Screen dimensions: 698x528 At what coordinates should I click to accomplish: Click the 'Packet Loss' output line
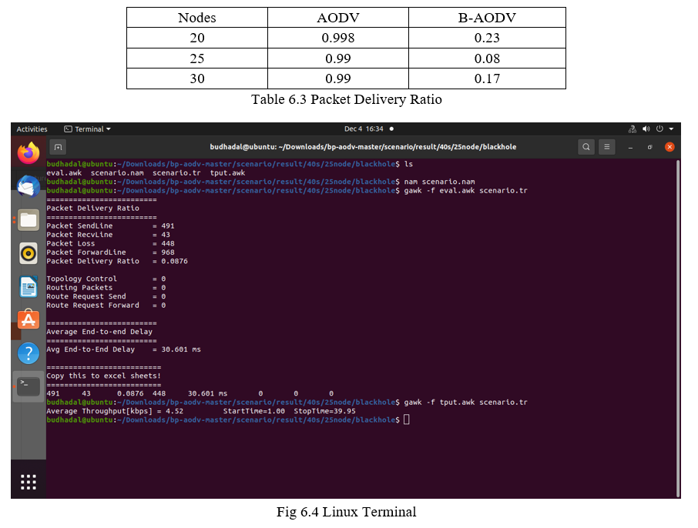(x=110, y=243)
